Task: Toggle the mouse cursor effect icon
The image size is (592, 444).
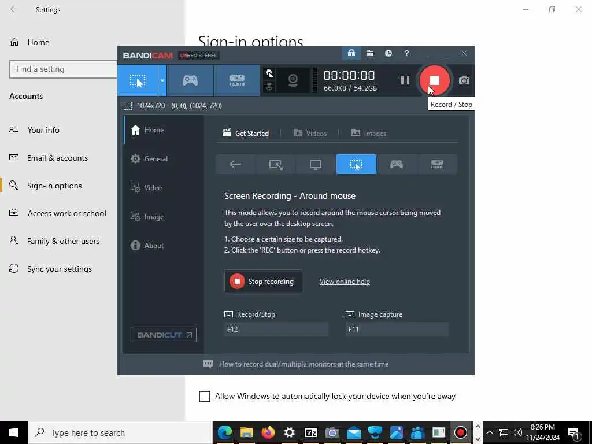Action: coord(269,73)
